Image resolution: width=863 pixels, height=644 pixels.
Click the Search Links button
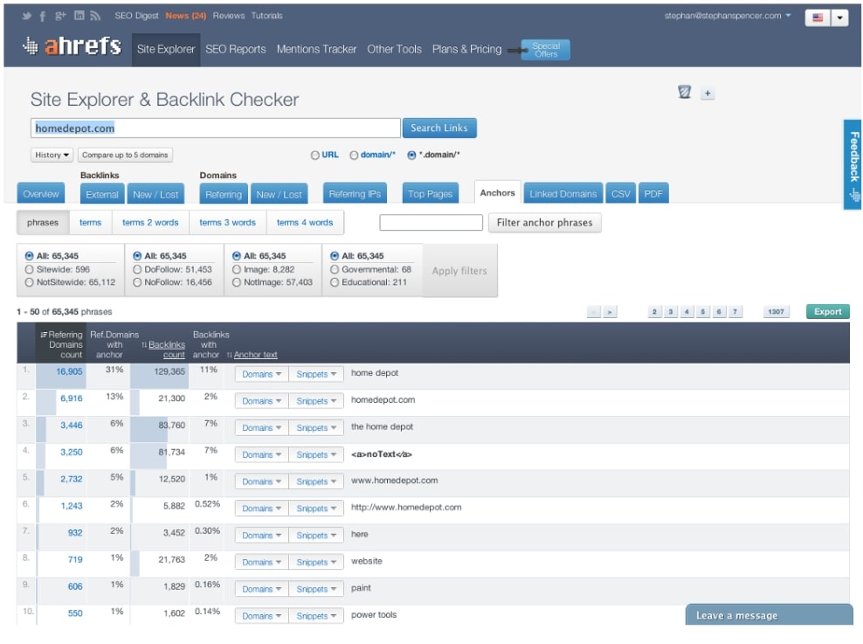pos(439,128)
